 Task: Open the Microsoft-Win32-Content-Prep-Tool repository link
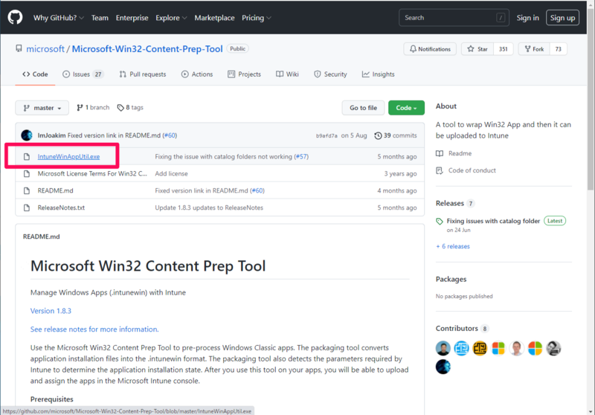tap(147, 49)
